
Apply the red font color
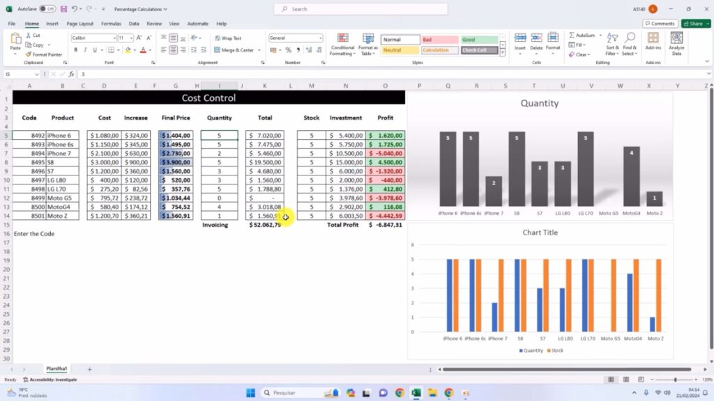[x=143, y=50]
